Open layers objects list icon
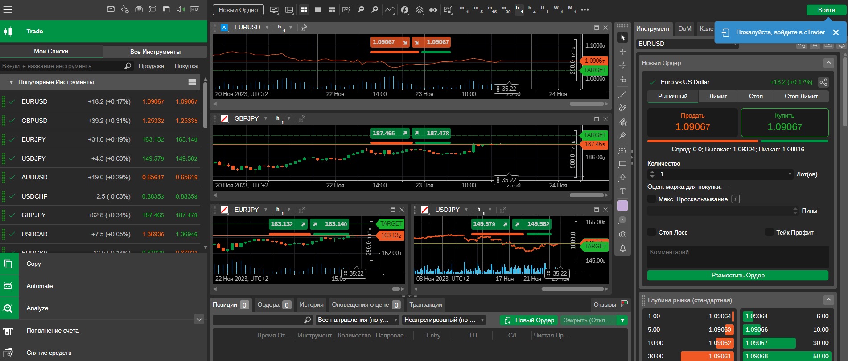 click(420, 10)
